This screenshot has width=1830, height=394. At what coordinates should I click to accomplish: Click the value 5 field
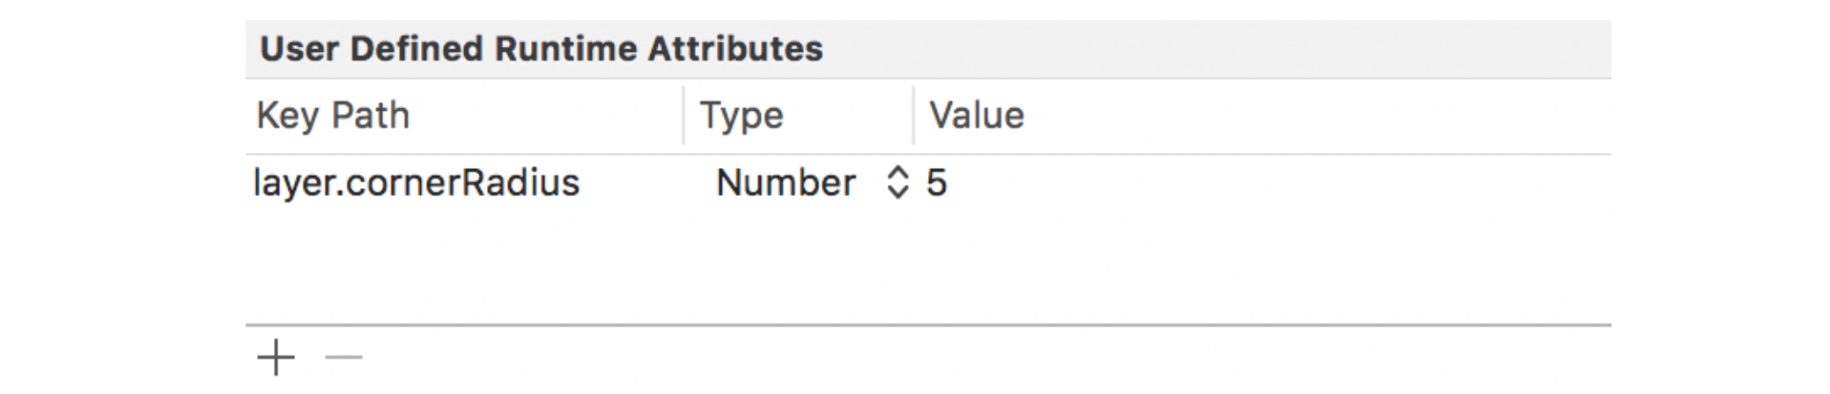936,183
